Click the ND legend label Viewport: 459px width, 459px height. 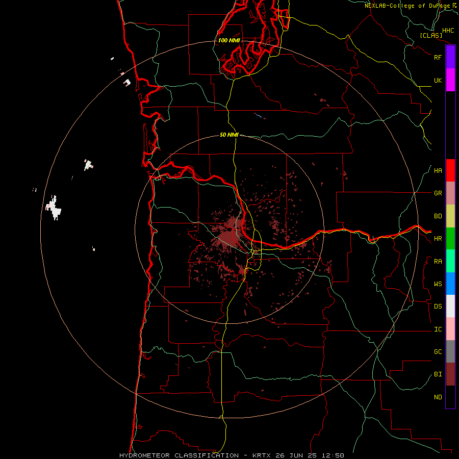[x=438, y=397]
